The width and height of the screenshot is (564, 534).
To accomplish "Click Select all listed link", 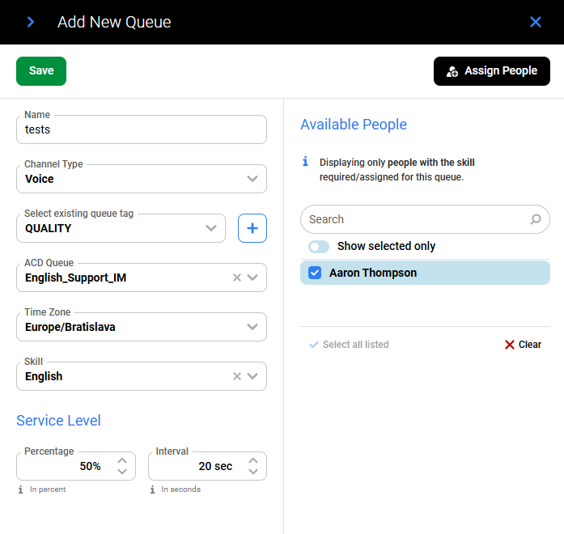I will click(349, 345).
